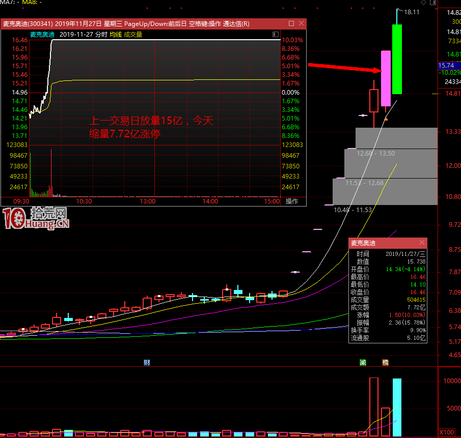Click the intraday popup title bar text
Screen dimensions: 461x438
tap(126, 24)
